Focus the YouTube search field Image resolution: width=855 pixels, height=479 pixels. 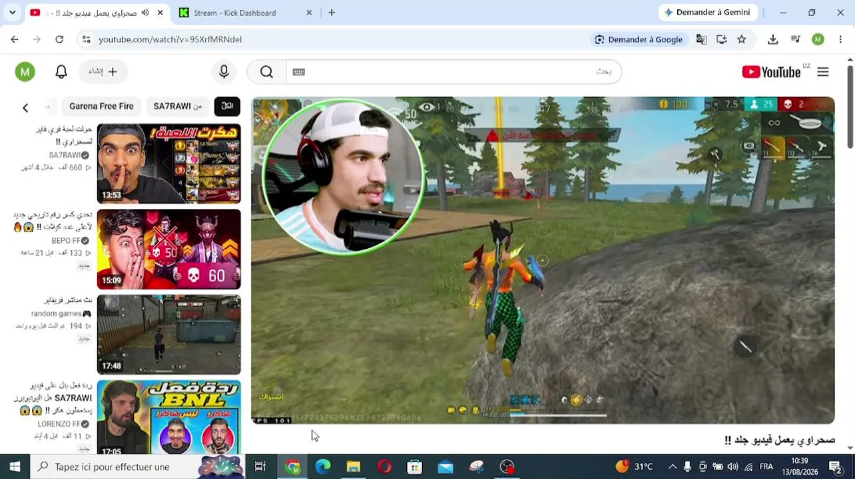coord(453,72)
